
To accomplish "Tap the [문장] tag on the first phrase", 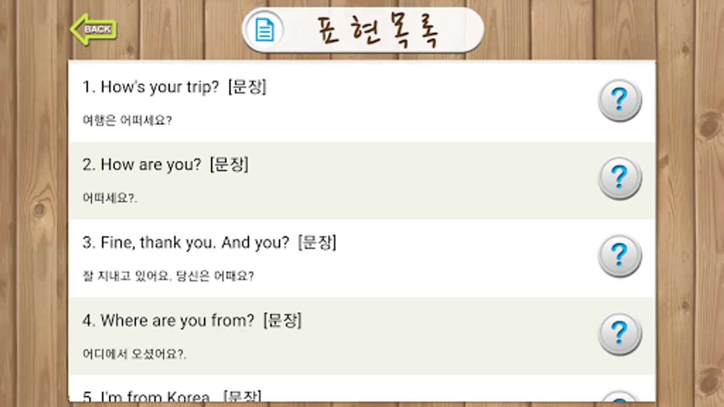I will point(247,87).
